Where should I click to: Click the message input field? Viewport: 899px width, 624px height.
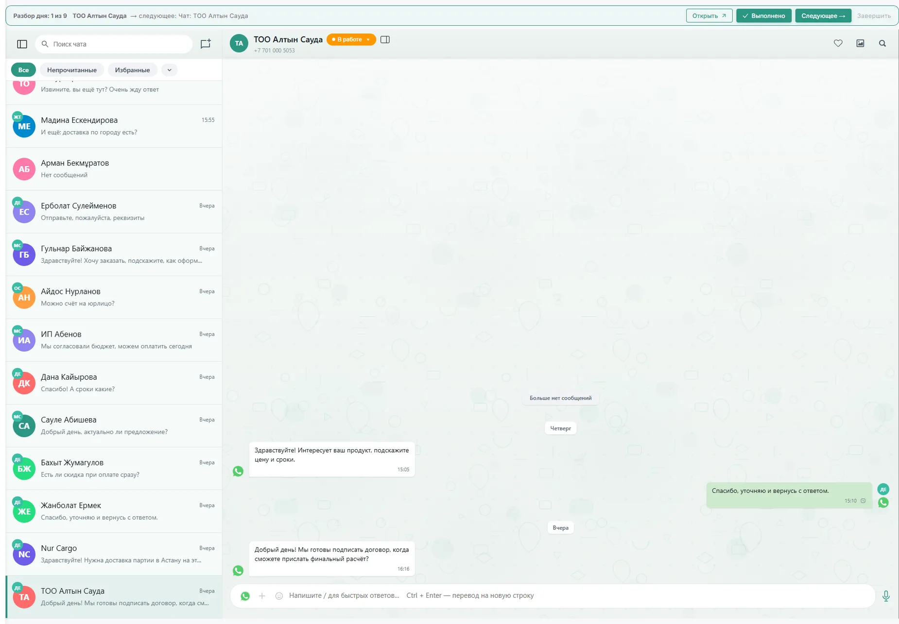[553, 596]
